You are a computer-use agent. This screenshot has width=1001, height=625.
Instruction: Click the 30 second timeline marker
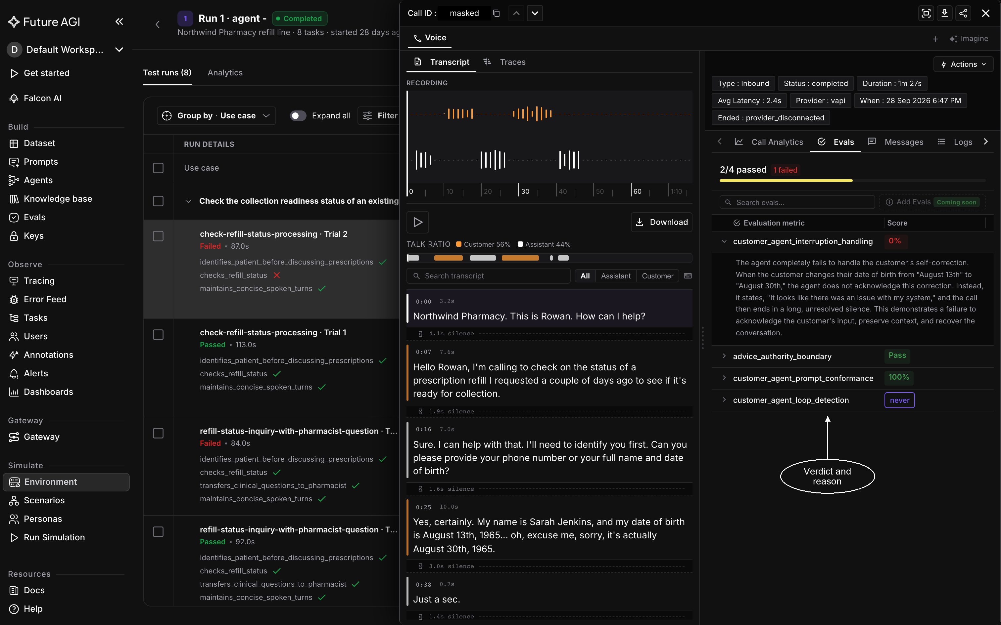[x=524, y=191]
